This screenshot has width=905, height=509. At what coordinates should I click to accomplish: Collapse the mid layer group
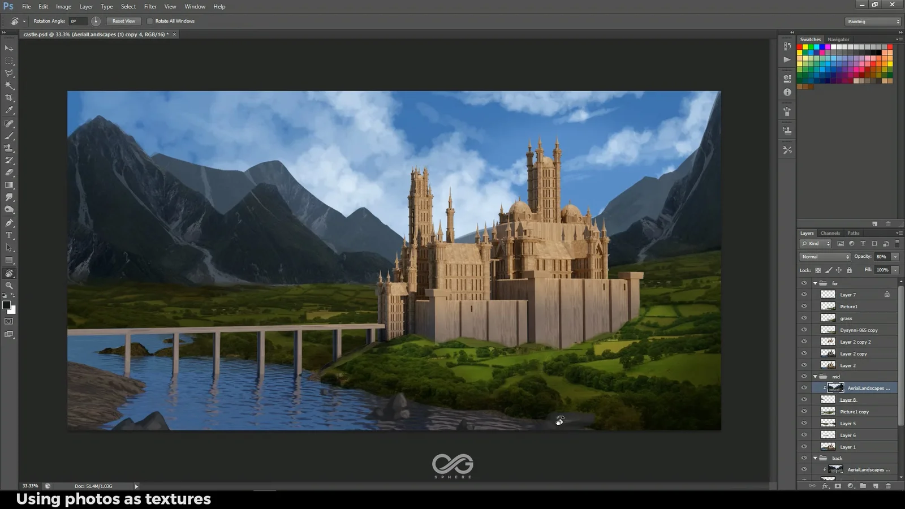(x=815, y=376)
